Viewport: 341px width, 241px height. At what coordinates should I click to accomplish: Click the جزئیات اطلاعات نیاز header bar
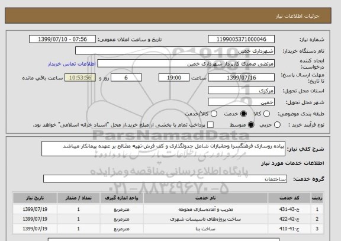point(168,15)
